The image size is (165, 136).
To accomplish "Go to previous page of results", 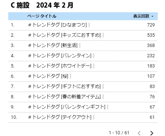I will point(139,133).
